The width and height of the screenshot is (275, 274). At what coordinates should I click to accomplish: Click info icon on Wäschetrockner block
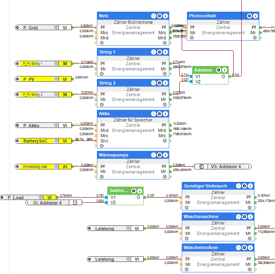(250, 248)
